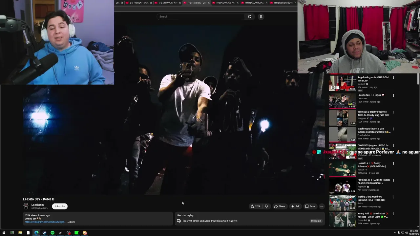
Task: Open Hanzel La H Click Clack thumbnail
Action: 342,169
